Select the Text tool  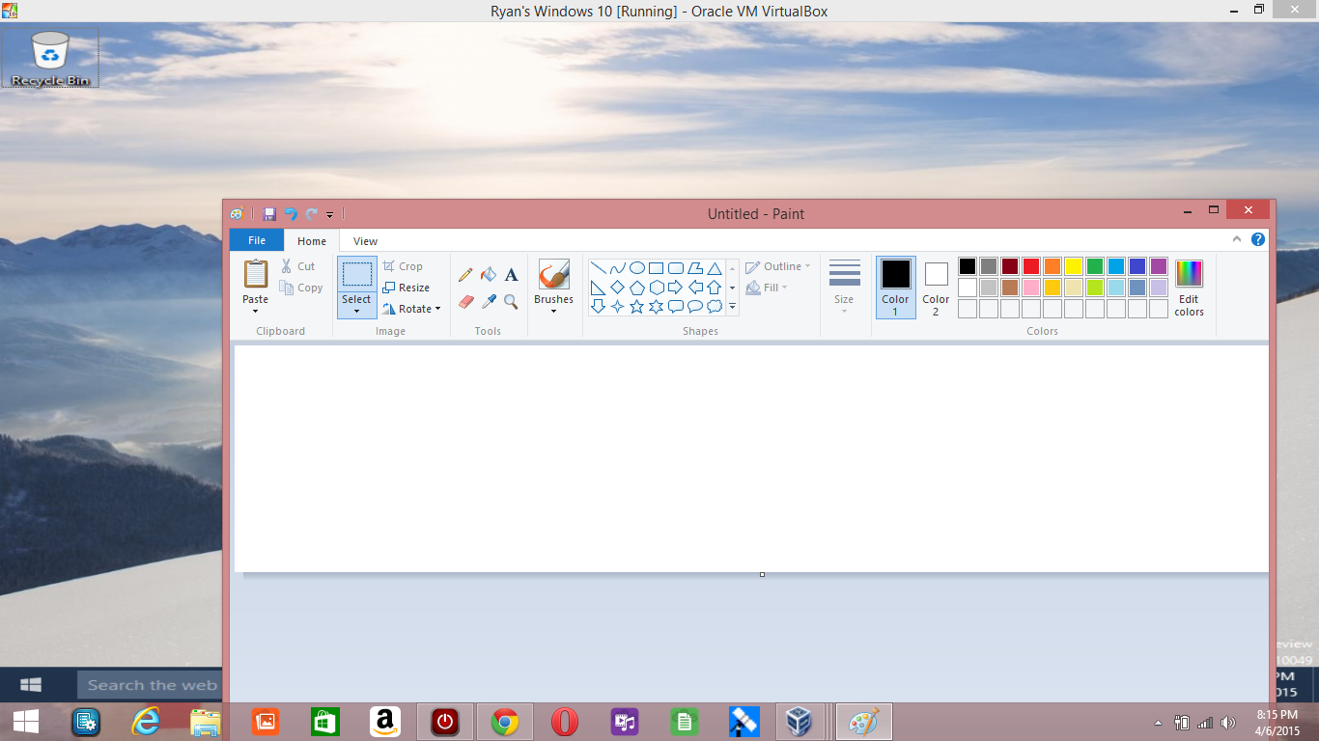click(511, 273)
